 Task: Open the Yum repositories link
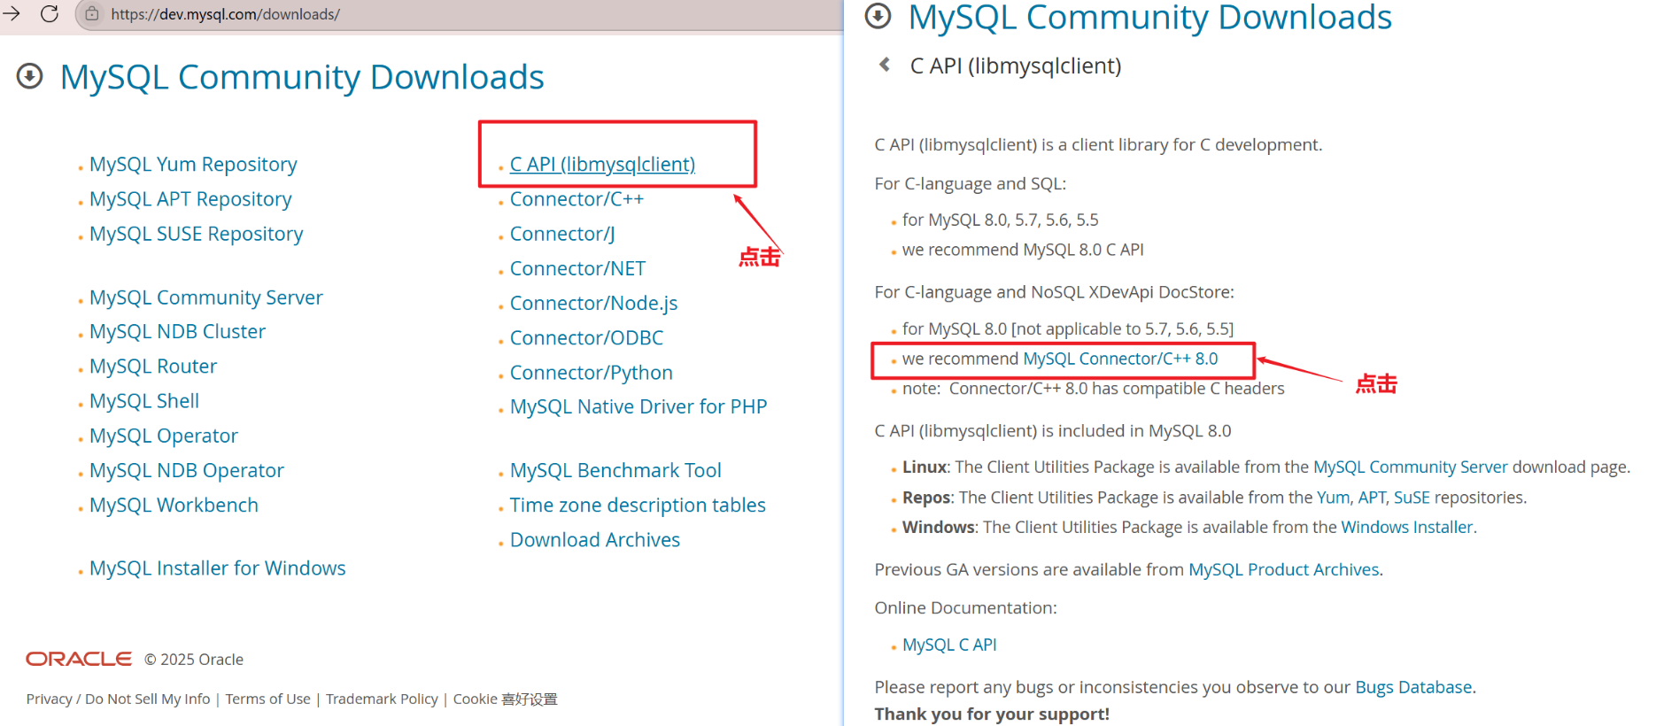1333,498
